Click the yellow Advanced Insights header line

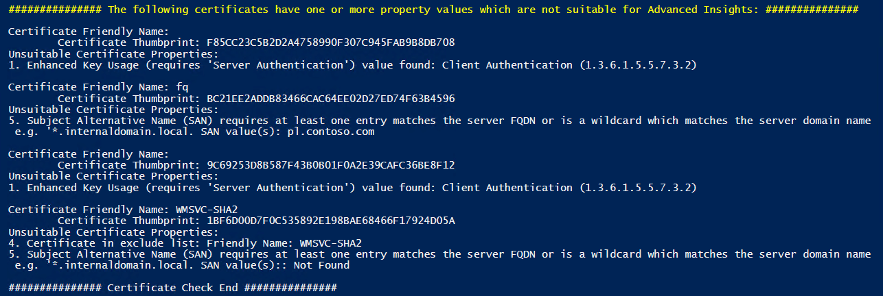click(x=433, y=10)
